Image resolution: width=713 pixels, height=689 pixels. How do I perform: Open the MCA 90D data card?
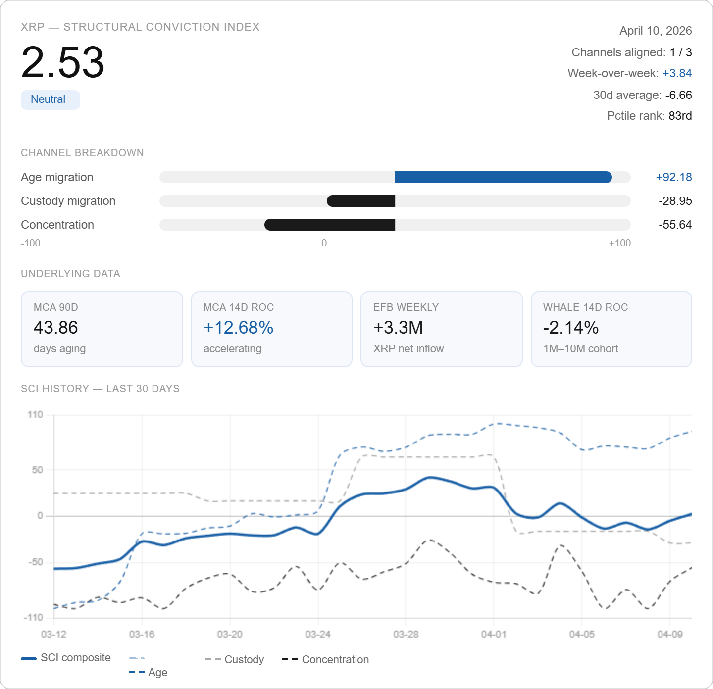pyautogui.click(x=102, y=329)
